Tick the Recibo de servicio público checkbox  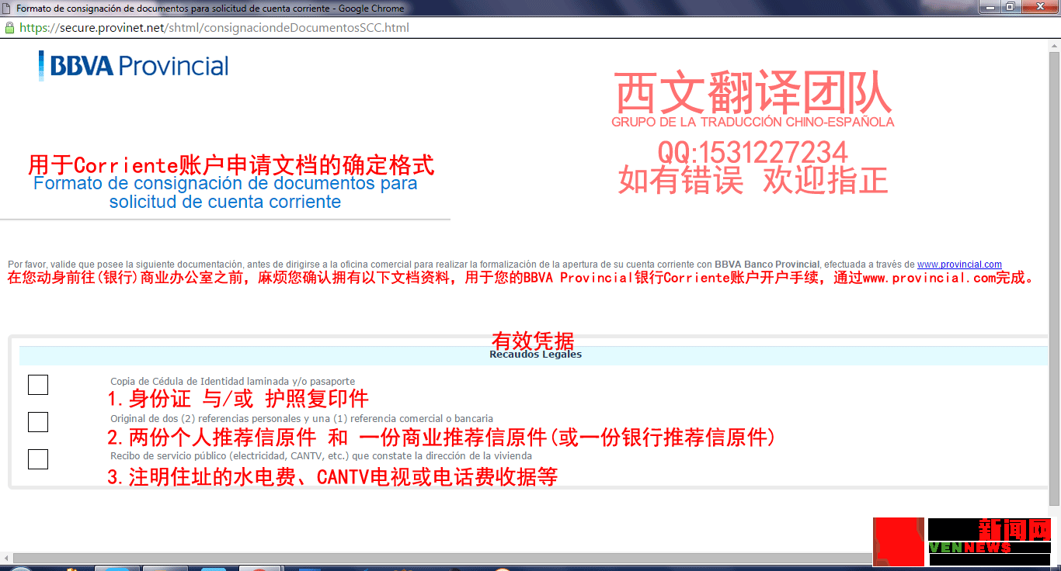(38, 459)
